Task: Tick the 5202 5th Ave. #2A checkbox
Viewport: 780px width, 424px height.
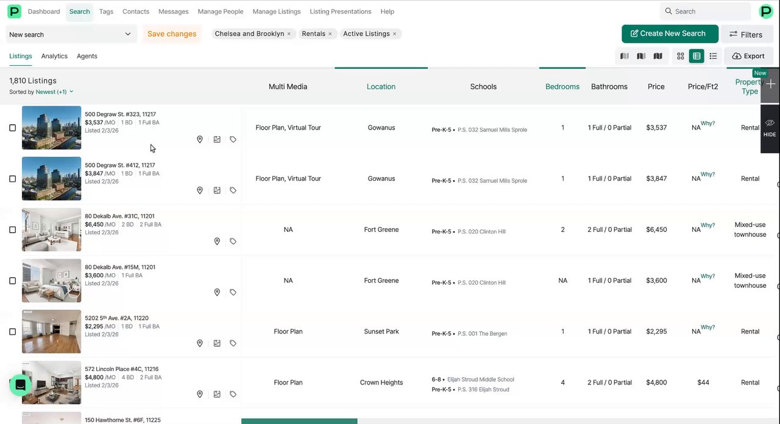Action: (x=12, y=332)
